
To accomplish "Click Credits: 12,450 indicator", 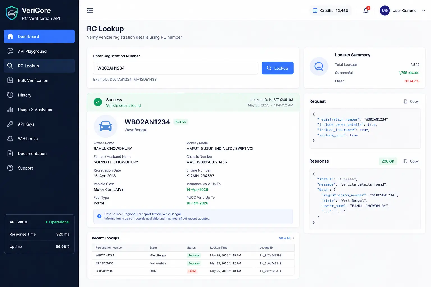I will click(x=331, y=11).
